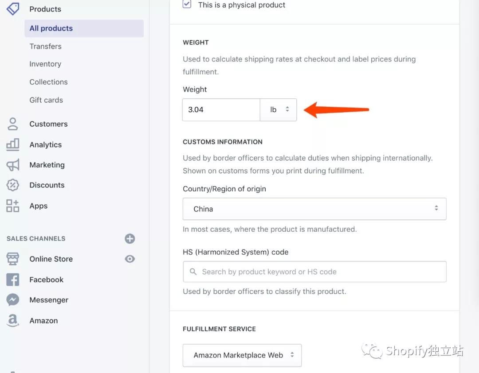This screenshot has height=373, width=479.
Task: Open the weight unit lb dropdown
Action: pyautogui.click(x=279, y=109)
